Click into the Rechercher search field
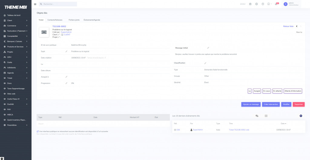310x160 pixels. pos(58,4)
